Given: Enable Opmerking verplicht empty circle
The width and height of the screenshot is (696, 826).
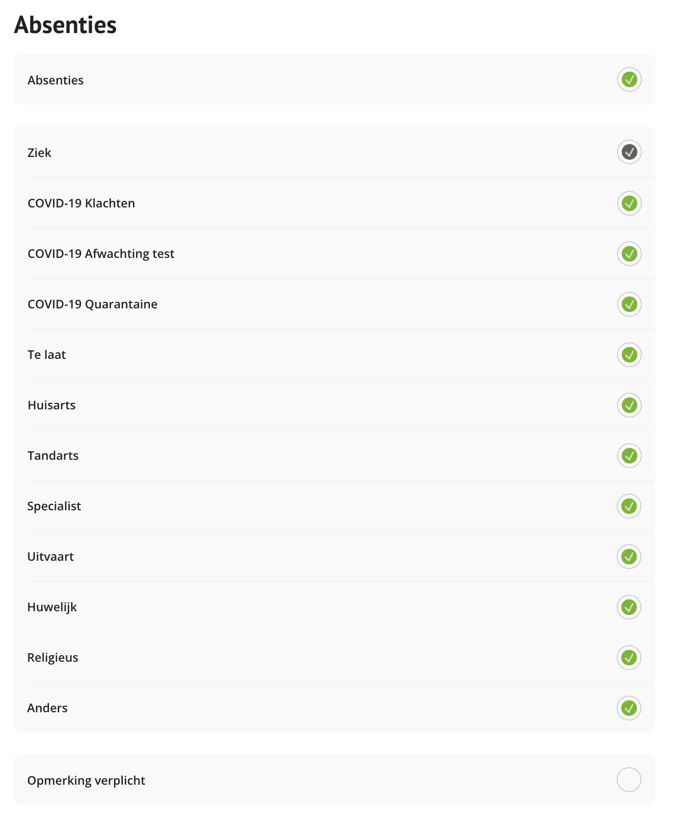Looking at the screenshot, I should 629,780.
